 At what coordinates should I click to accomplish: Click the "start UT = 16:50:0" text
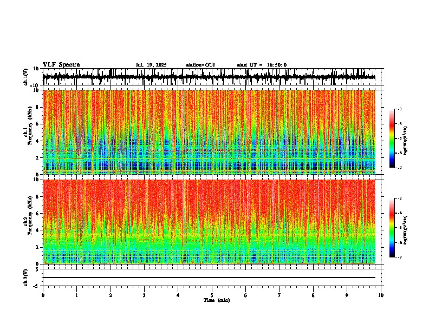262,65
